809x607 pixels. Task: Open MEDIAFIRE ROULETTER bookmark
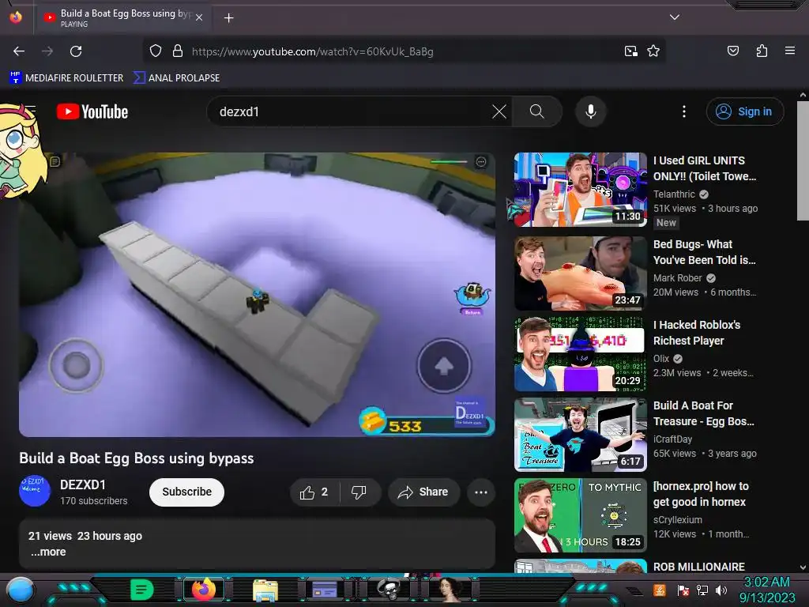(66, 78)
